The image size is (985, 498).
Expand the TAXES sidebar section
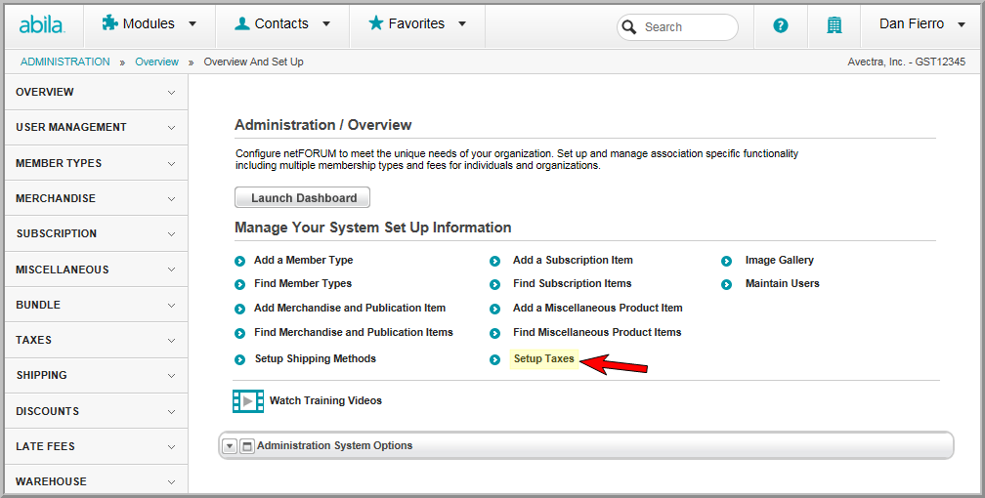(96, 341)
